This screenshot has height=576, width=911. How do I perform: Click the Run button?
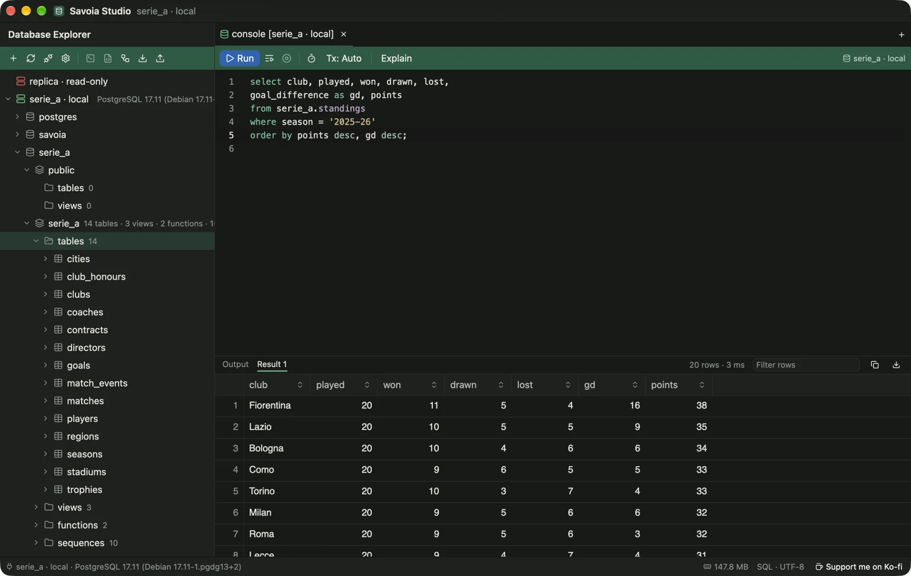pos(240,58)
